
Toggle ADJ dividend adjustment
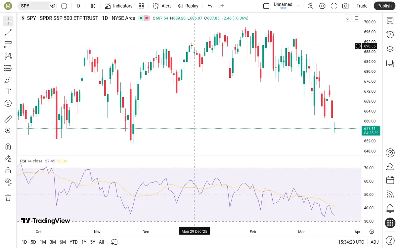click(375, 242)
